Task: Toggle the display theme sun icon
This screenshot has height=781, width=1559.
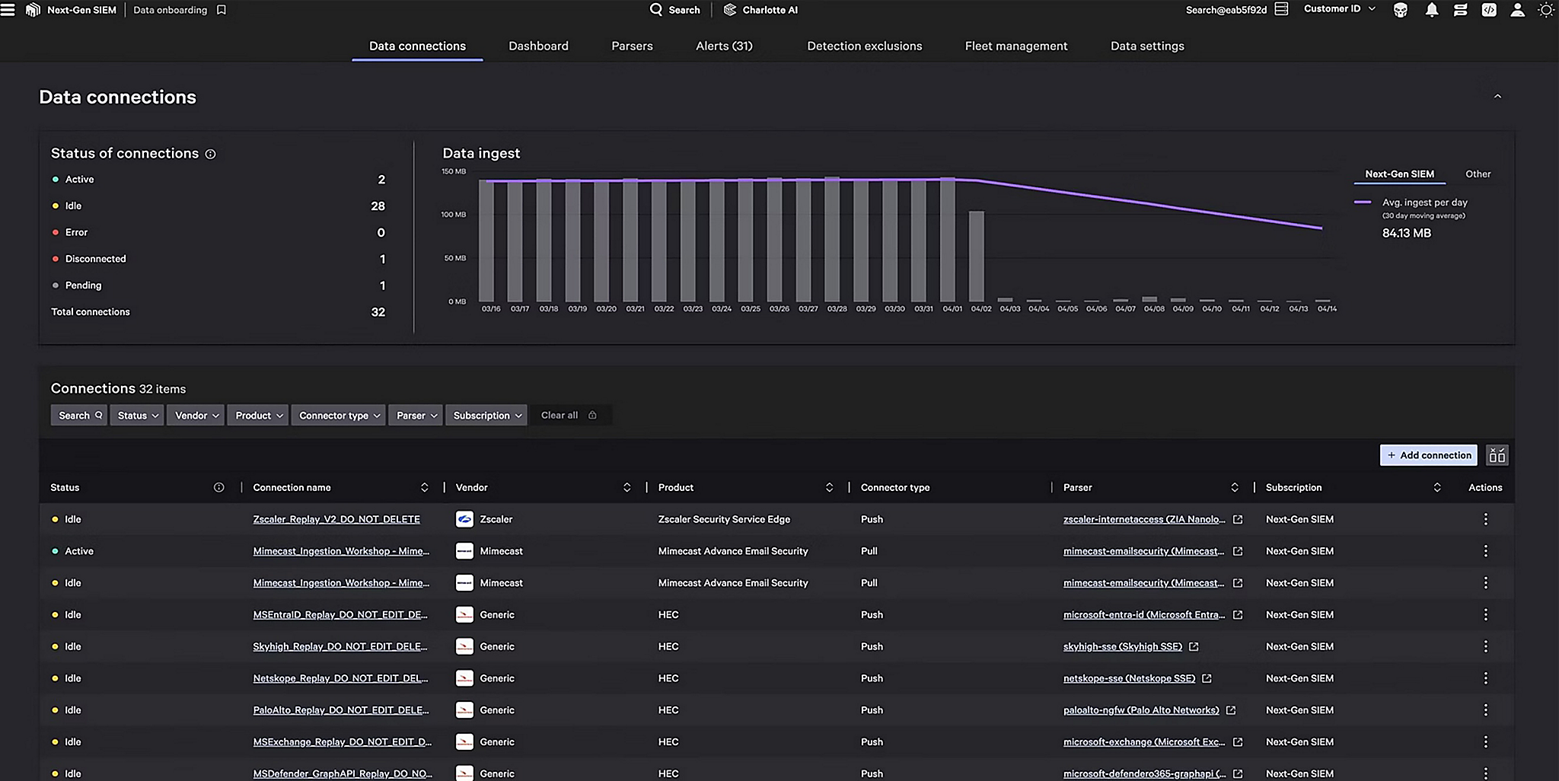Action: (x=1546, y=10)
